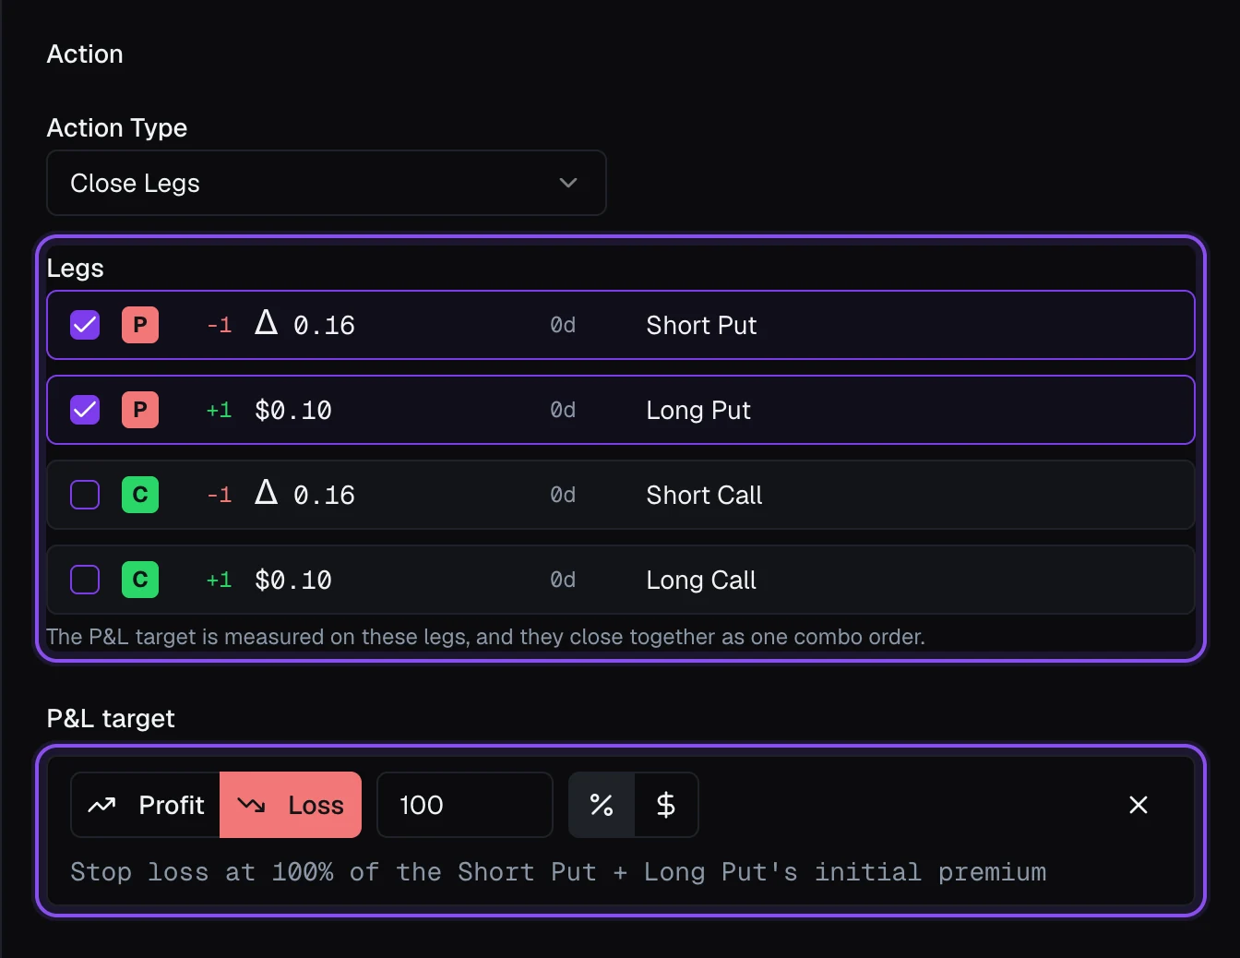Click the 0.16 delta value on Short Call row

click(x=324, y=495)
